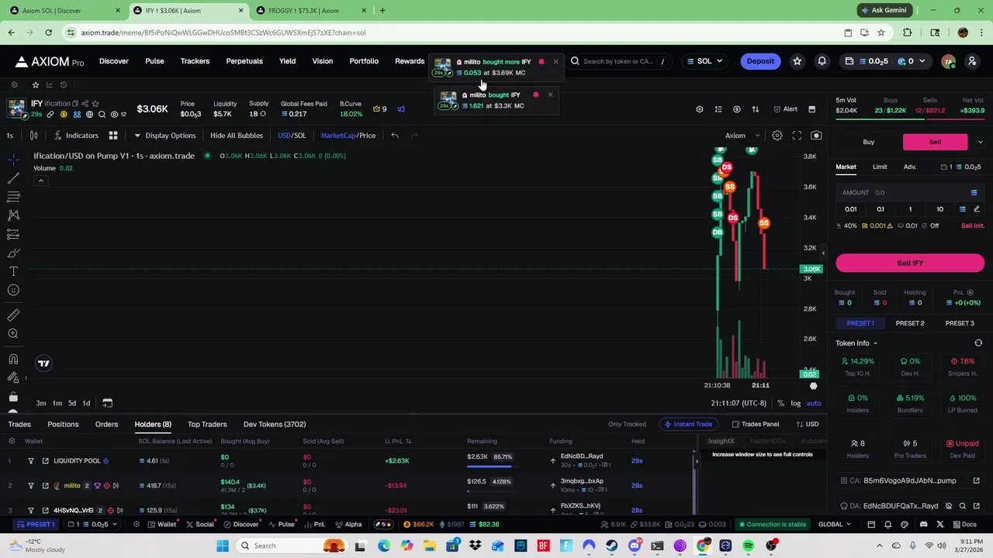
Task: Select the candlestick chart type icon
Action: point(33,136)
